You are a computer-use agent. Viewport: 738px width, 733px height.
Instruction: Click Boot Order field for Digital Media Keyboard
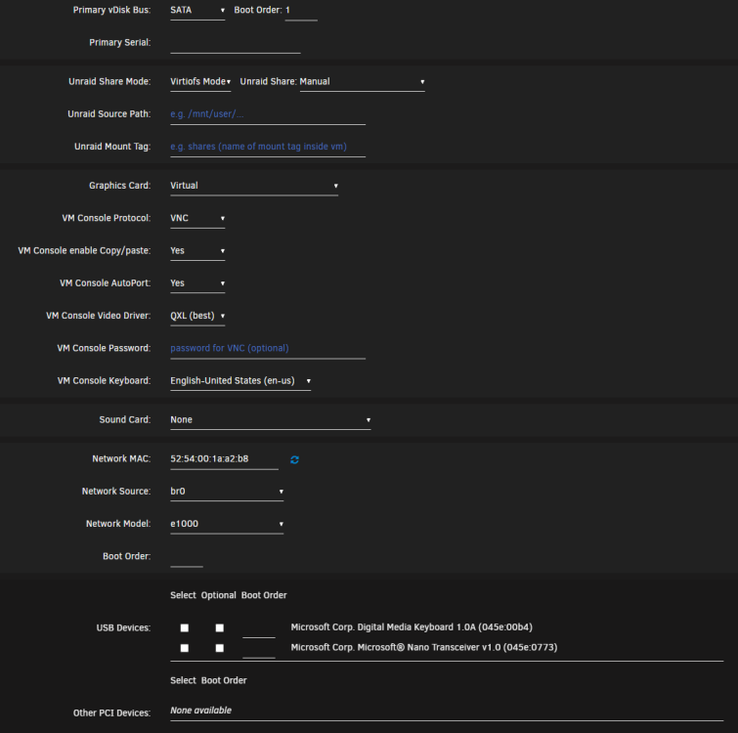pyautogui.click(x=259, y=629)
